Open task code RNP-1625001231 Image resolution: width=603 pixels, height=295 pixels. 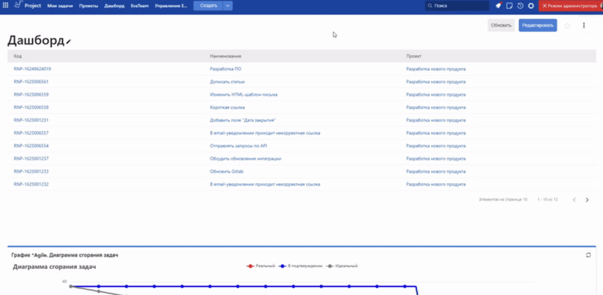31,120
